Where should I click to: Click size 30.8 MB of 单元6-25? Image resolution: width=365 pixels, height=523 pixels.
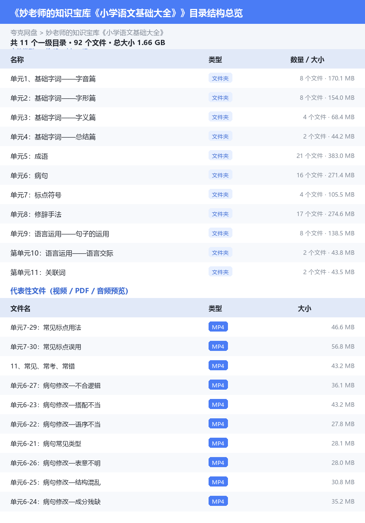point(343,482)
